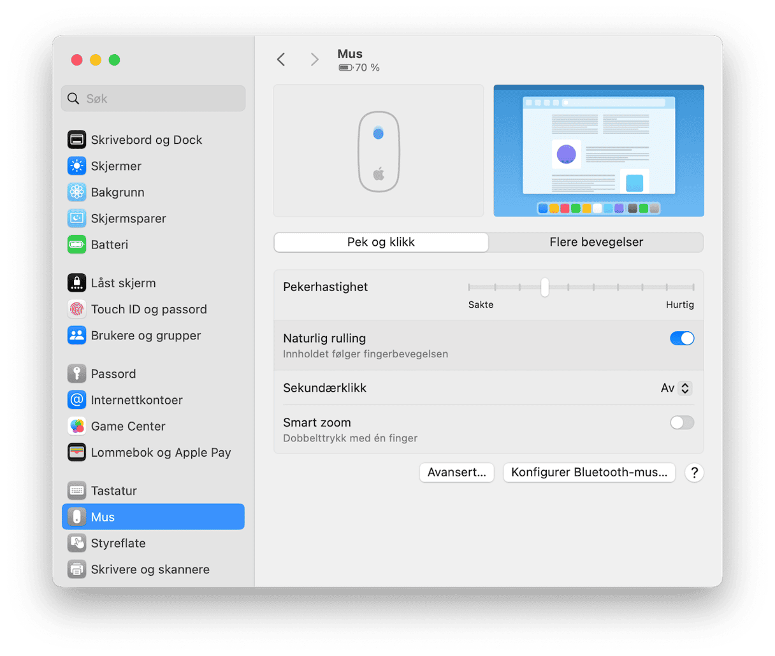
Task: Click the Avansert… button
Action: click(x=456, y=473)
